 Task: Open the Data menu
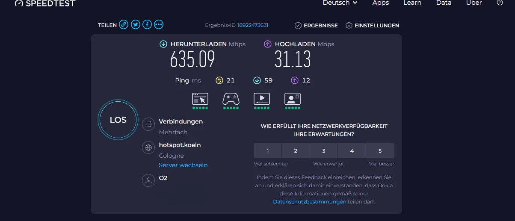coord(444,3)
